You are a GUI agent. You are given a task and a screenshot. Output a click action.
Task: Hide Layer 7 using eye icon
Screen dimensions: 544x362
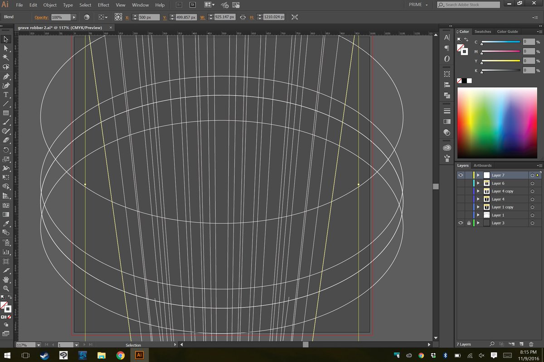[461, 175]
